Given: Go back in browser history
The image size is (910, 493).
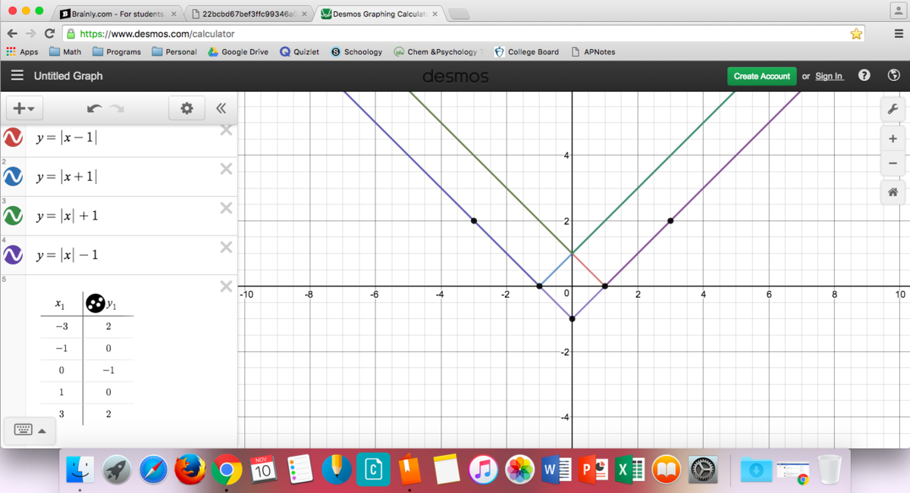Looking at the screenshot, I should [11, 33].
